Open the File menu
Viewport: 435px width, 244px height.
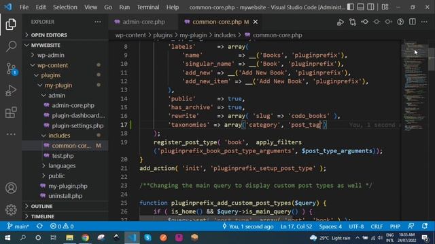coord(24,7)
